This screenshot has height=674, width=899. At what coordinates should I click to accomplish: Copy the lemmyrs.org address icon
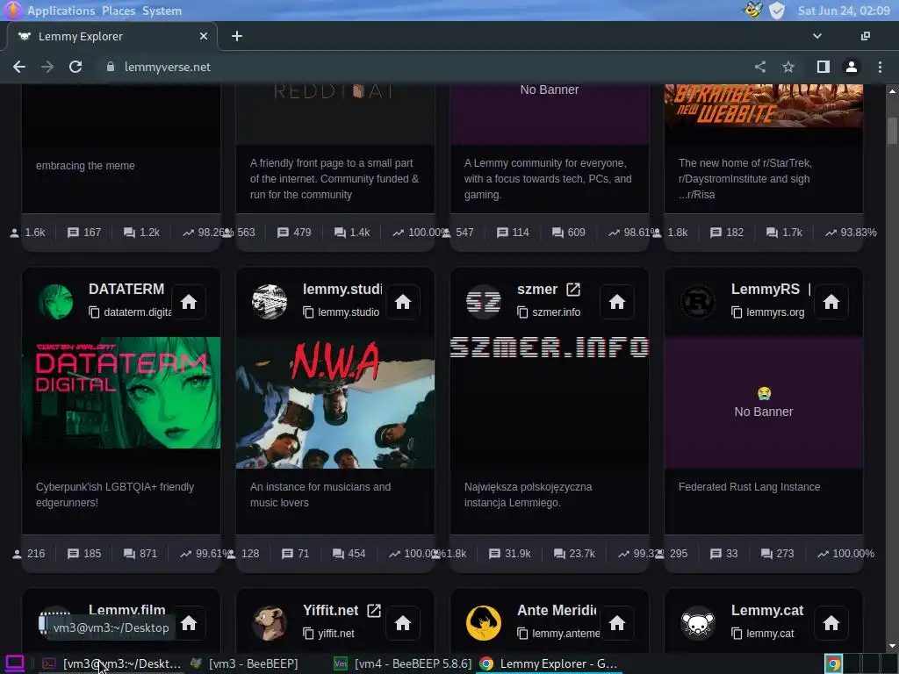[x=737, y=312]
